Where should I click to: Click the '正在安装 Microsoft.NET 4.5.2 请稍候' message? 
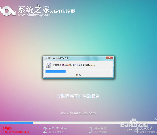[74, 65]
